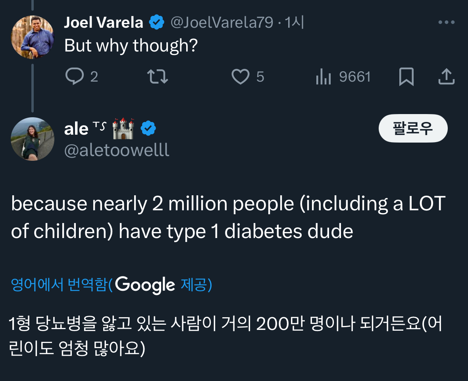Open Joel Varela display name link
This screenshot has height=381, width=468.
[104, 23]
